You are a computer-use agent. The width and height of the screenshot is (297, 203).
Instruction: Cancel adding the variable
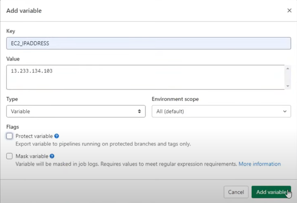tap(236, 192)
